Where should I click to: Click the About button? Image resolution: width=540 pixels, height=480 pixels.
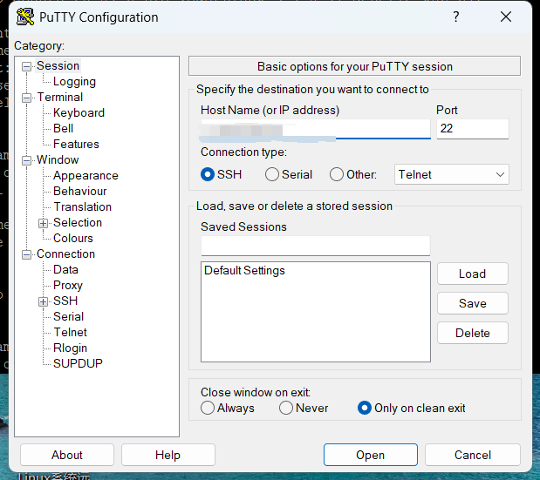pos(67,455)
